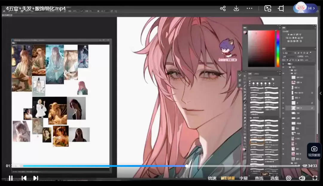The width and height of the screenshot is (323, 186).
Task: Open the 倍速 playback speed menu
Action: click(212, 178)
